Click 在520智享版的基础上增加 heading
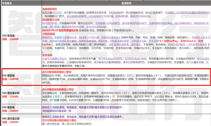The image size is (211, 126). tap(57, 72)
